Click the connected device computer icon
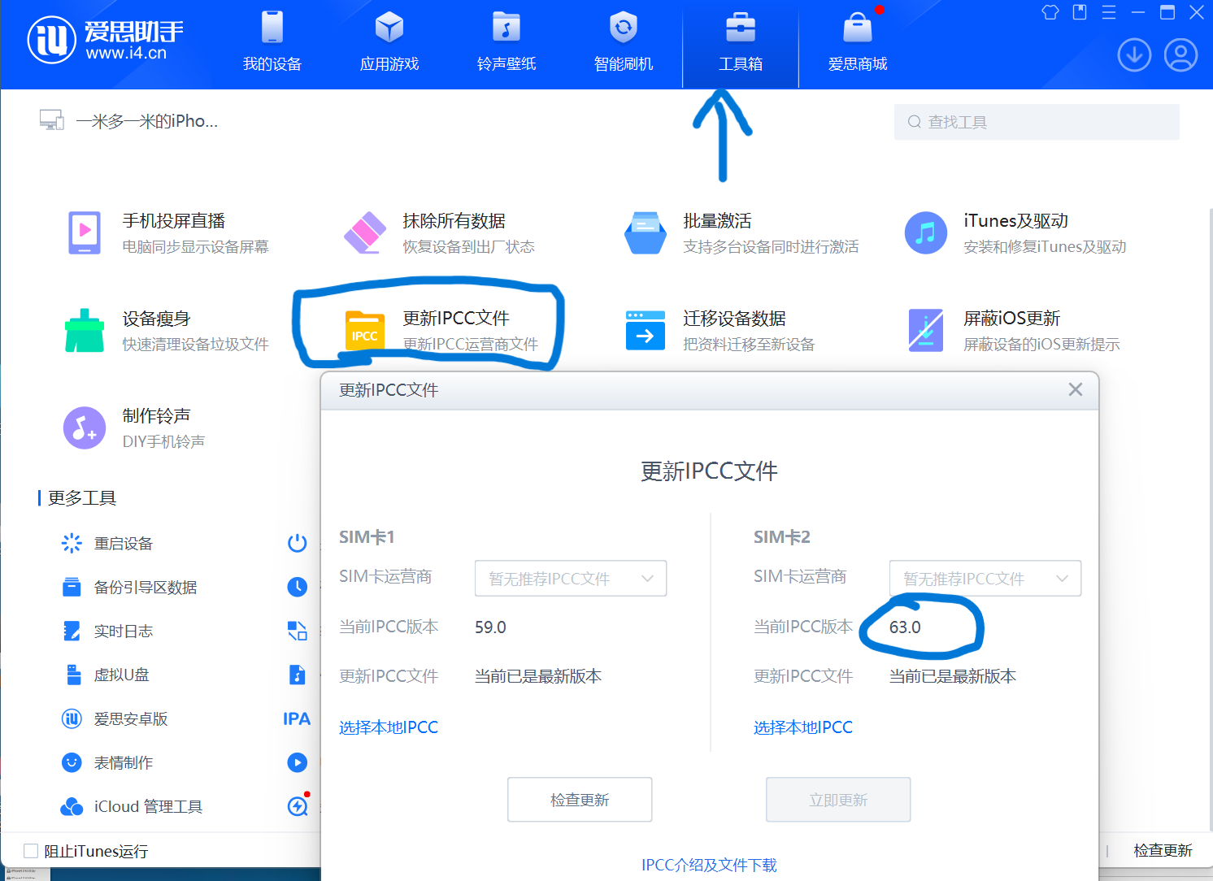The height and width of the screenshot is (881, 1213). (52, 120)
